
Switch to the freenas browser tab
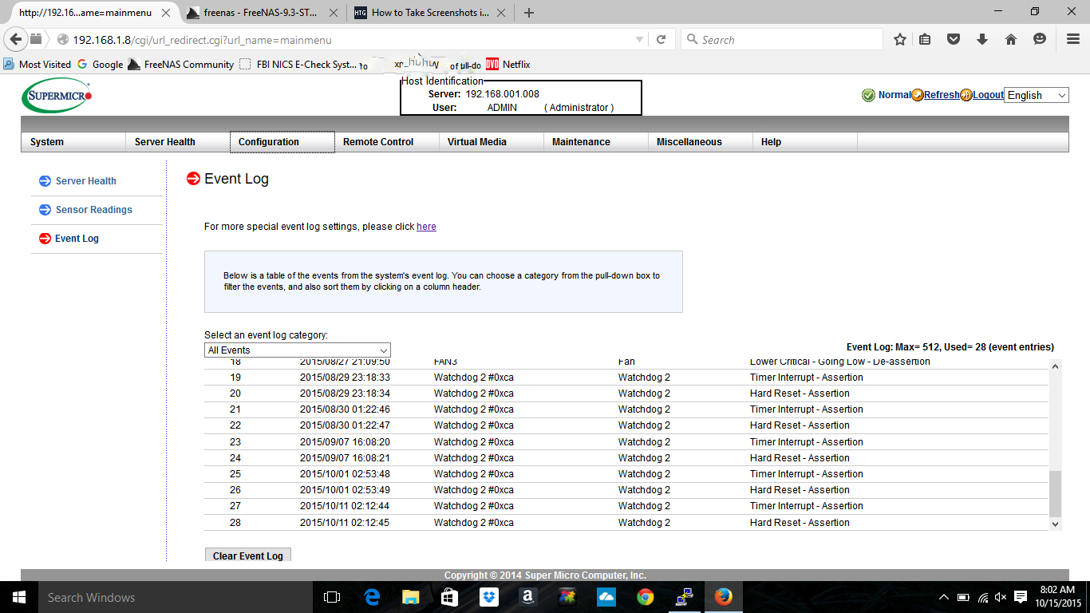pyautogui.click(x=263, y=13)
